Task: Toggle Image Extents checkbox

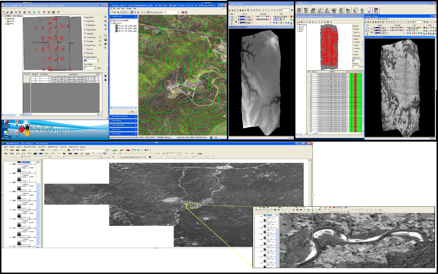Action: coord(85,30)
